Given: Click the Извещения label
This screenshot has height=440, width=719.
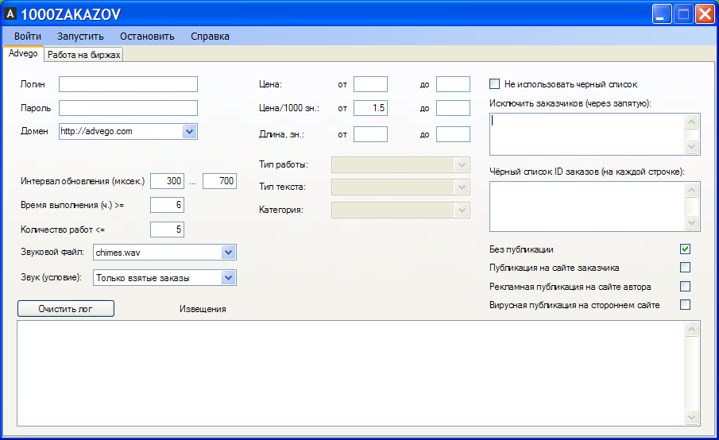Looking at the screenshot, I should point(203,309).
